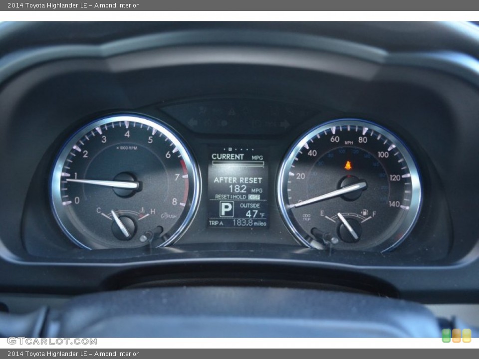This screenshot has height=359, width=479.
Task: Click the large P gear indicator
Action: (x=227, y=209)
